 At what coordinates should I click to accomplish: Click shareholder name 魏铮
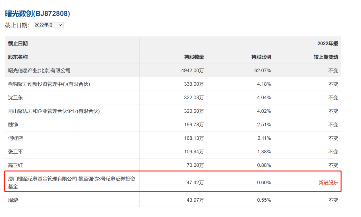[13, 125]
